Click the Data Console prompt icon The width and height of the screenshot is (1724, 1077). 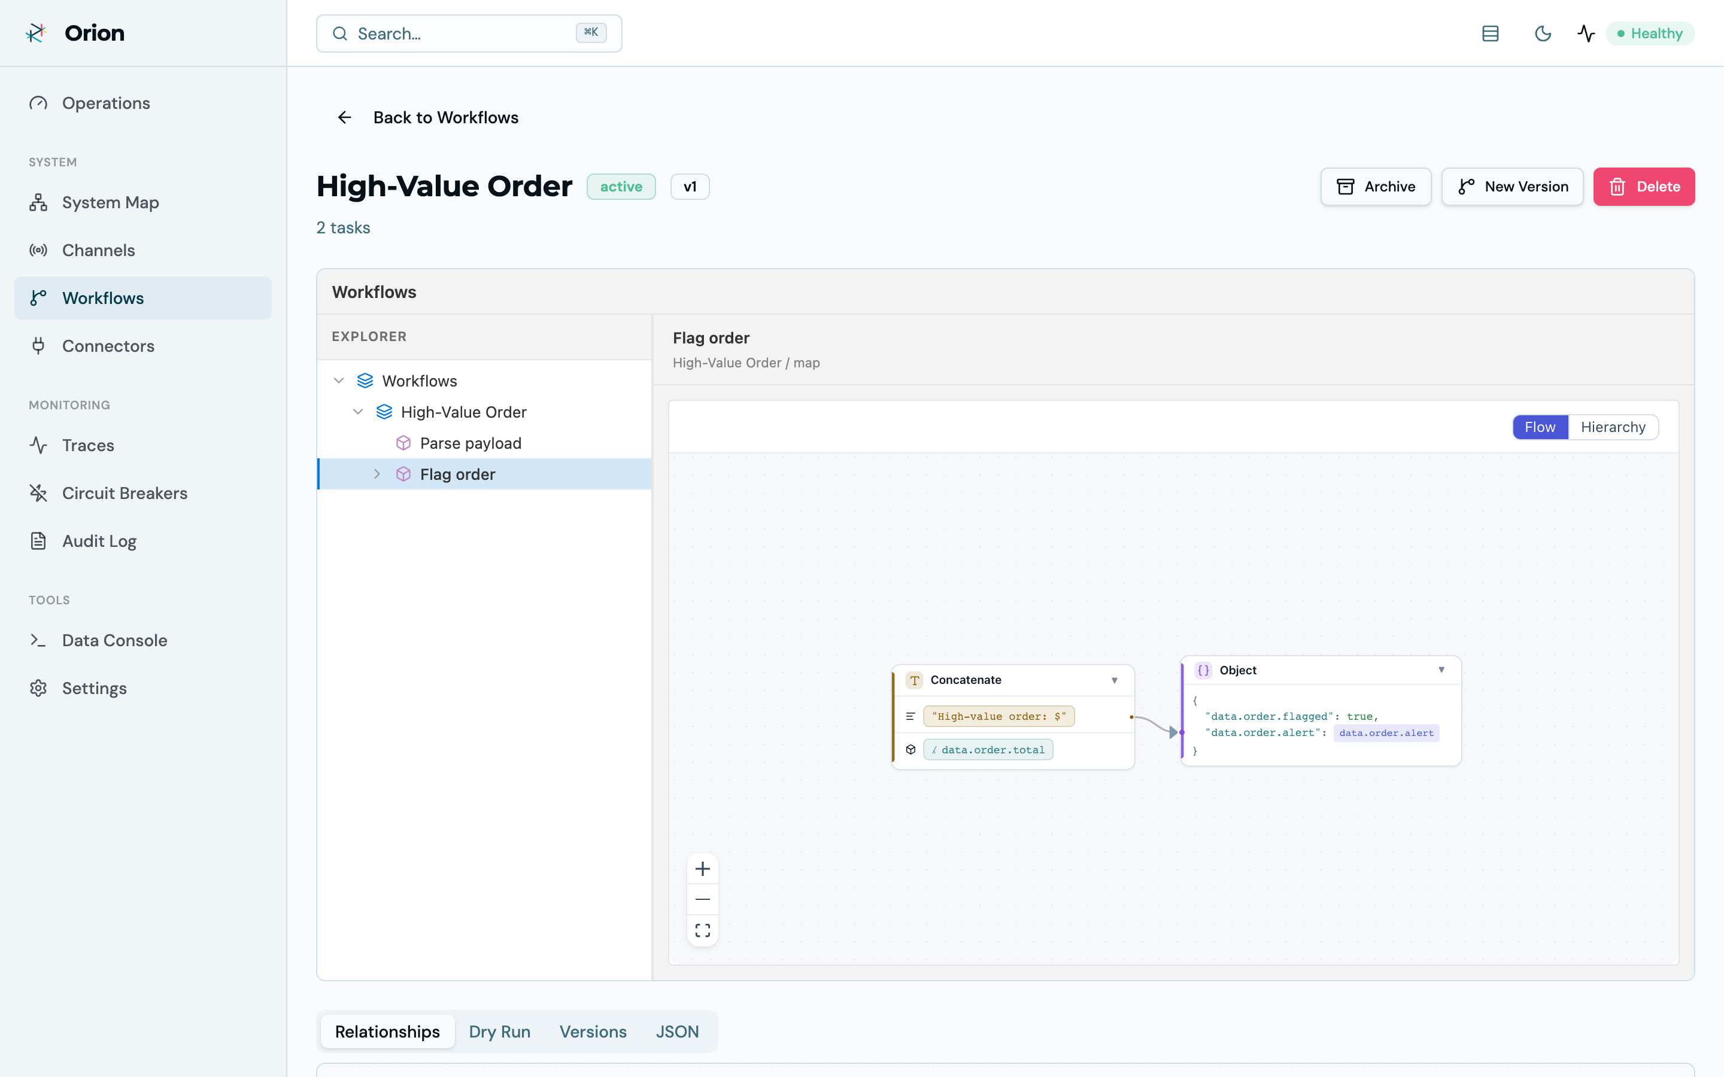(x=38, y=640)
